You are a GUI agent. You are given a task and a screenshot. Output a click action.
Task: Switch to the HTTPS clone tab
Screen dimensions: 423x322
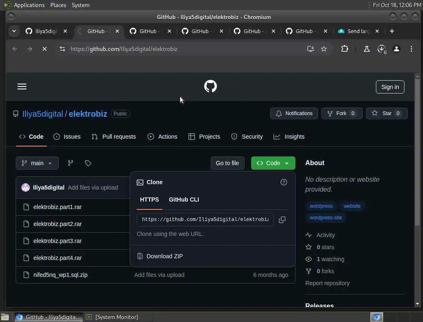click(x=150, y=199)
